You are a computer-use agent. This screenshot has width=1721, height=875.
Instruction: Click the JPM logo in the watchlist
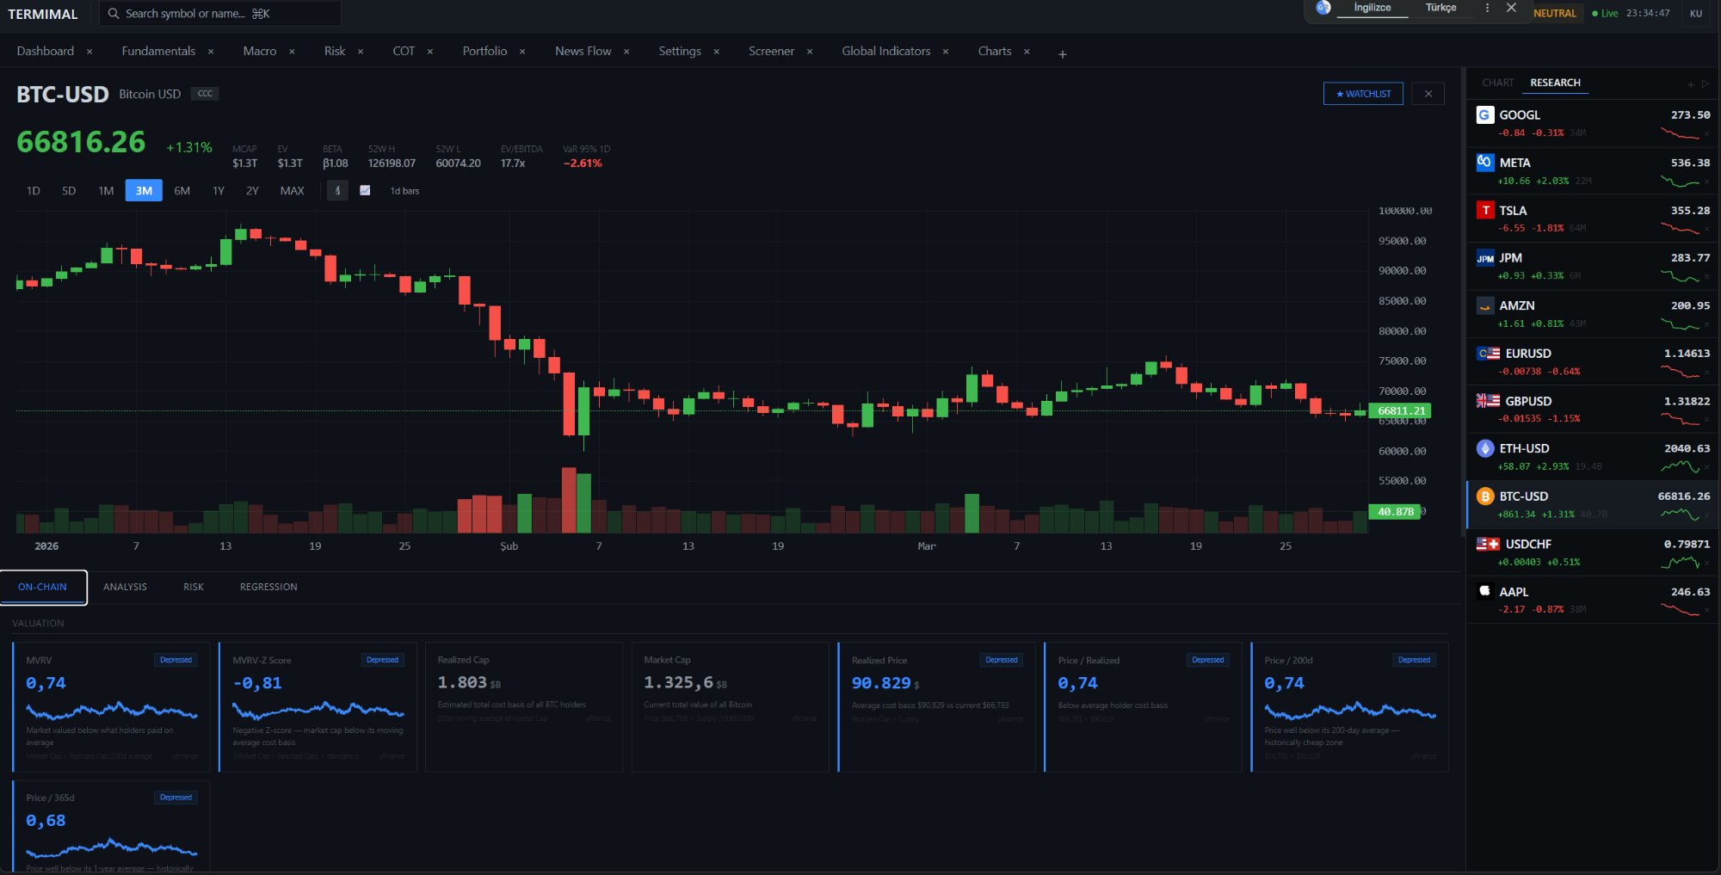(1485, 258)
